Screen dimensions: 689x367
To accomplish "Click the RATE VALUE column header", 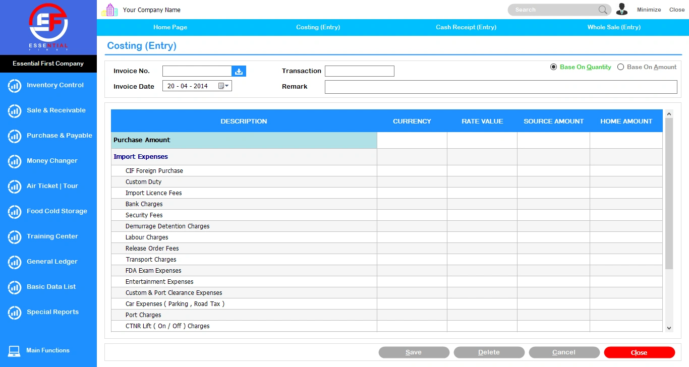I will pos(482,121).
